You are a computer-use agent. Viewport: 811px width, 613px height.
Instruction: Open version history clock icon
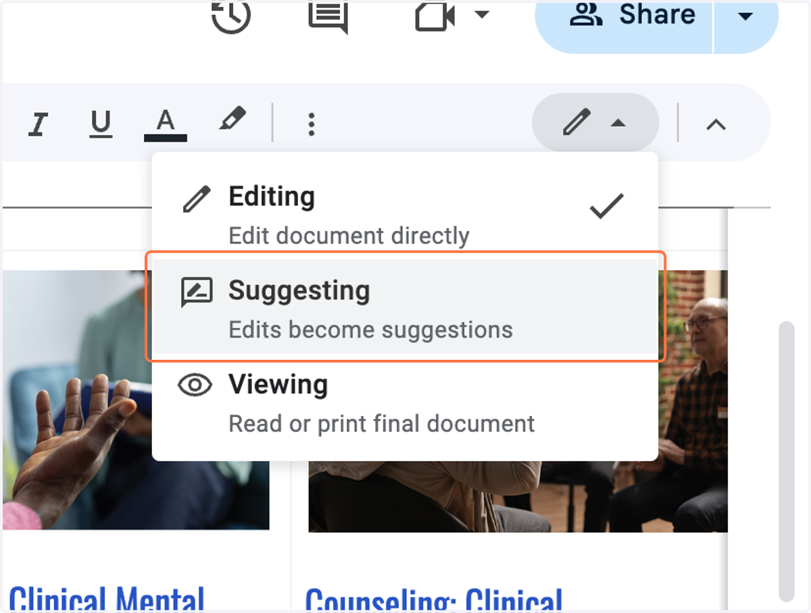tap(230, 15)
